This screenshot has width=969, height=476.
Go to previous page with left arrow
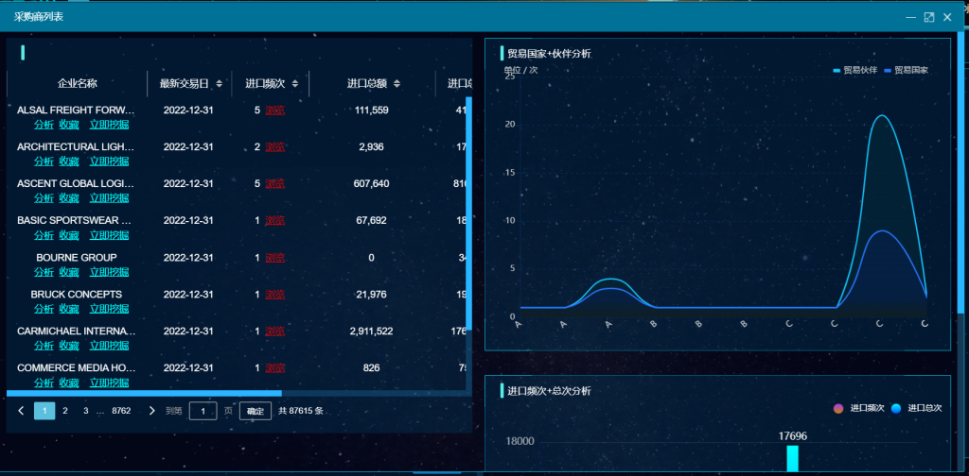coord(22,411)
